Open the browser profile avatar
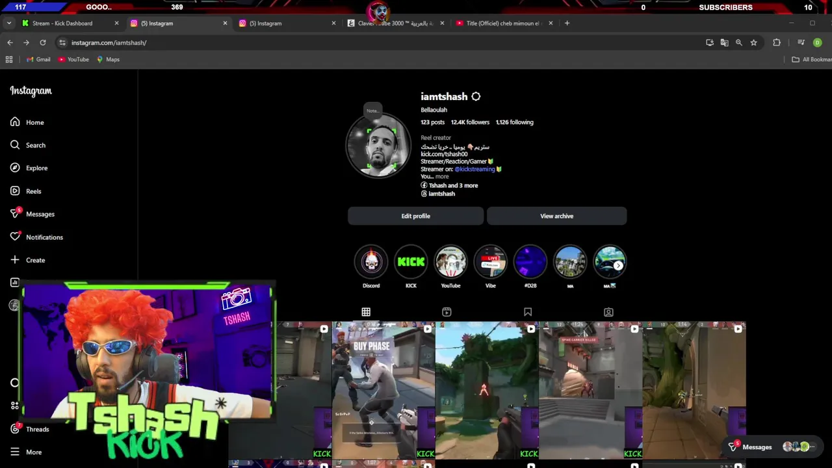Screen dimensions: 832x468 [817, 42]
